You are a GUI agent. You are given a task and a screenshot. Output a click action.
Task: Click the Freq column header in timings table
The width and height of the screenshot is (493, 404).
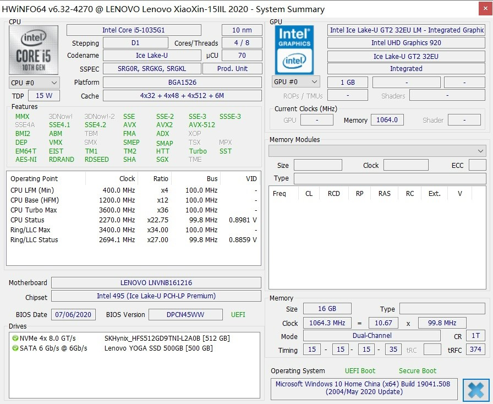pos(283,194)
